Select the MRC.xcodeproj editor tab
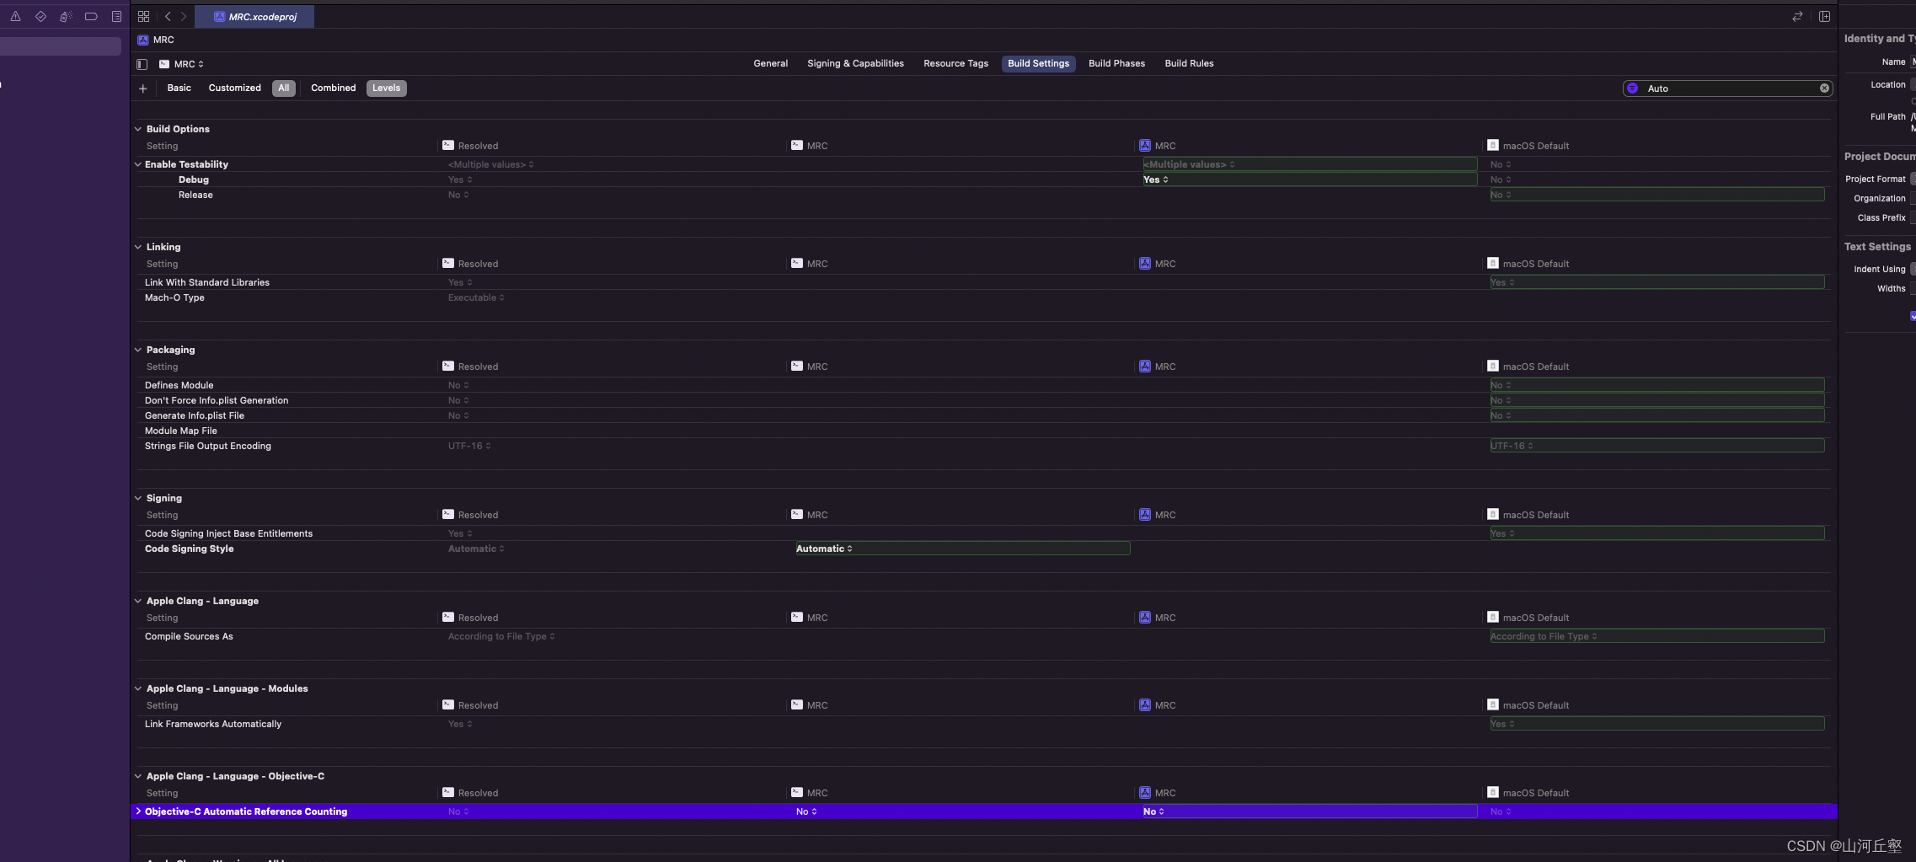Screen dimensions: 1916x862 254,16
